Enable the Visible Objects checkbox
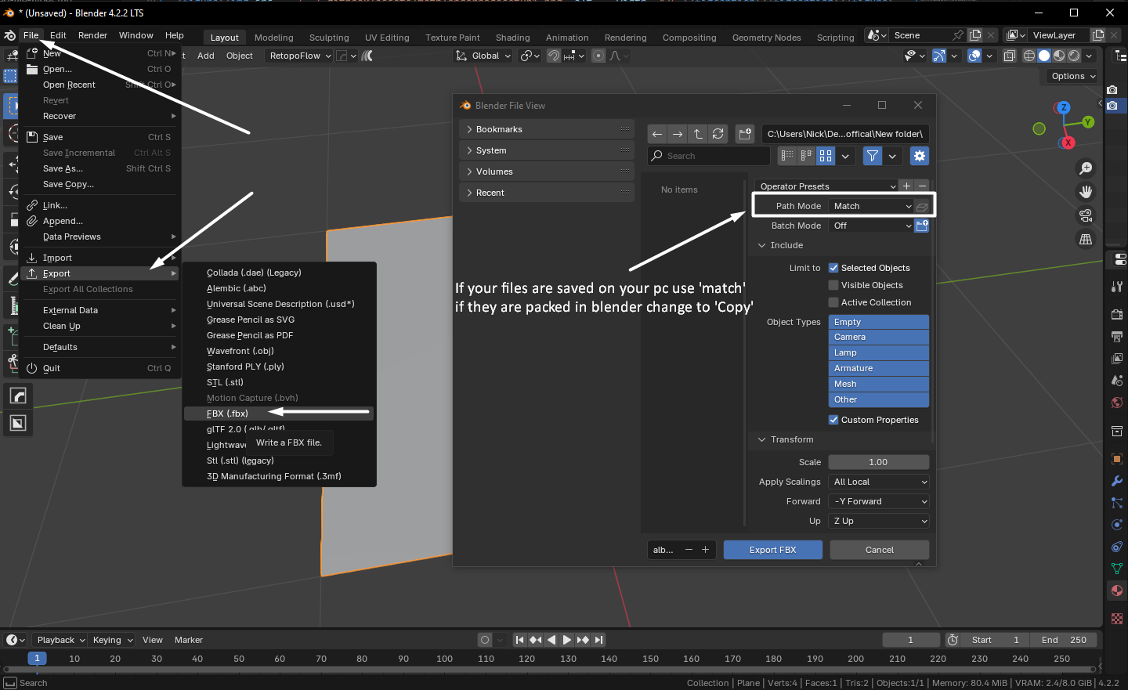This screenshot has height=690, width=1128. coord(833,285)
